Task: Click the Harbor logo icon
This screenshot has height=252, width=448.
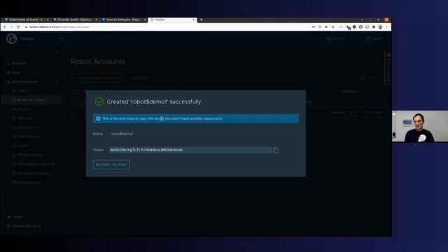Action: pyautogui.click(x=12, y=38)
